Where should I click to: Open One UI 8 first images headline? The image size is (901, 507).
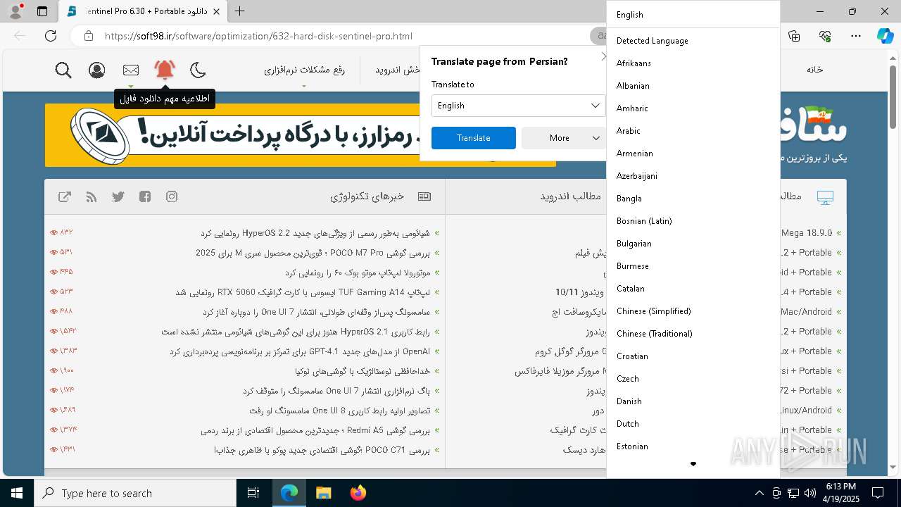[x=339, y=411]
